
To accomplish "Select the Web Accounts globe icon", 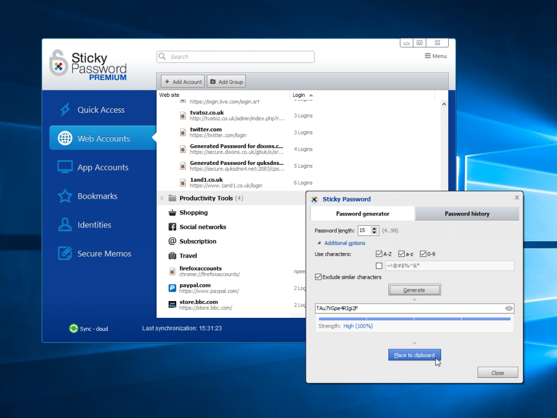I will 65,138.
